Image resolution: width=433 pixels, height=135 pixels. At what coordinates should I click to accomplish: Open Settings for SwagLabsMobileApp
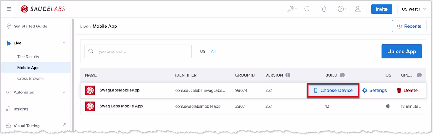pyautogui.click(x=374, y=90)
